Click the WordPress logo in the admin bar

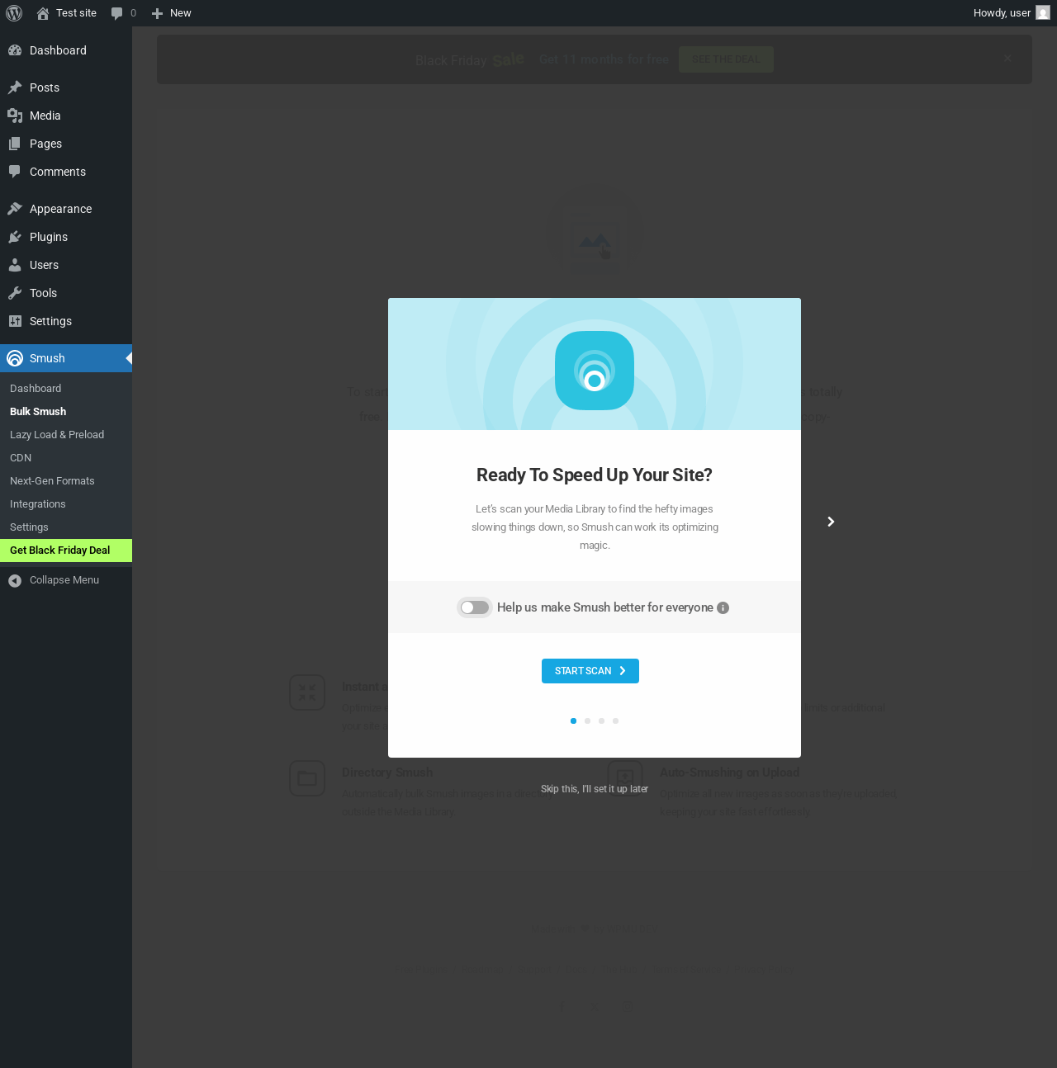(14, 13)
